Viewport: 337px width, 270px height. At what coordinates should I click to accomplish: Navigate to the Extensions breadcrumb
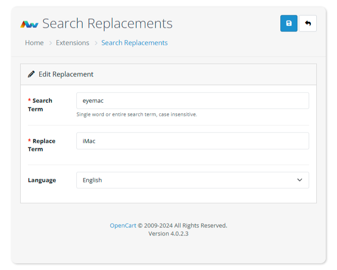pyautogui.click(x=72, y=43)
